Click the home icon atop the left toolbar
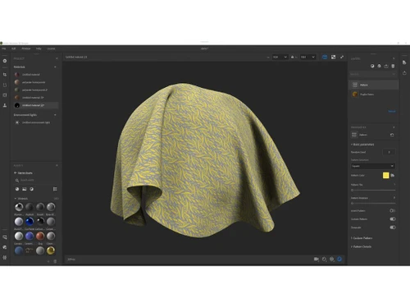The width and height of the screenshot is (410, 308). point(5,61)
